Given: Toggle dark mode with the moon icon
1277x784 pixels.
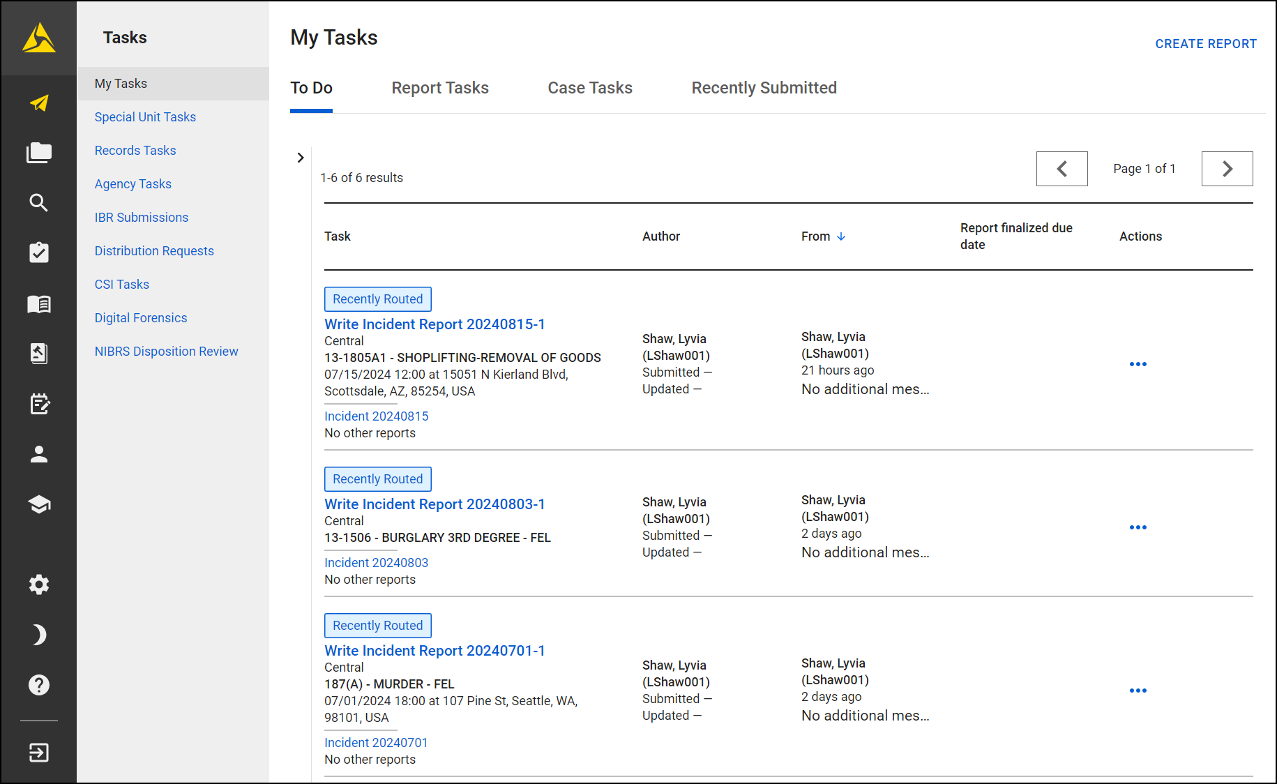Looking at the screenshot, I should pyautogui.click(x=38, y=635).
